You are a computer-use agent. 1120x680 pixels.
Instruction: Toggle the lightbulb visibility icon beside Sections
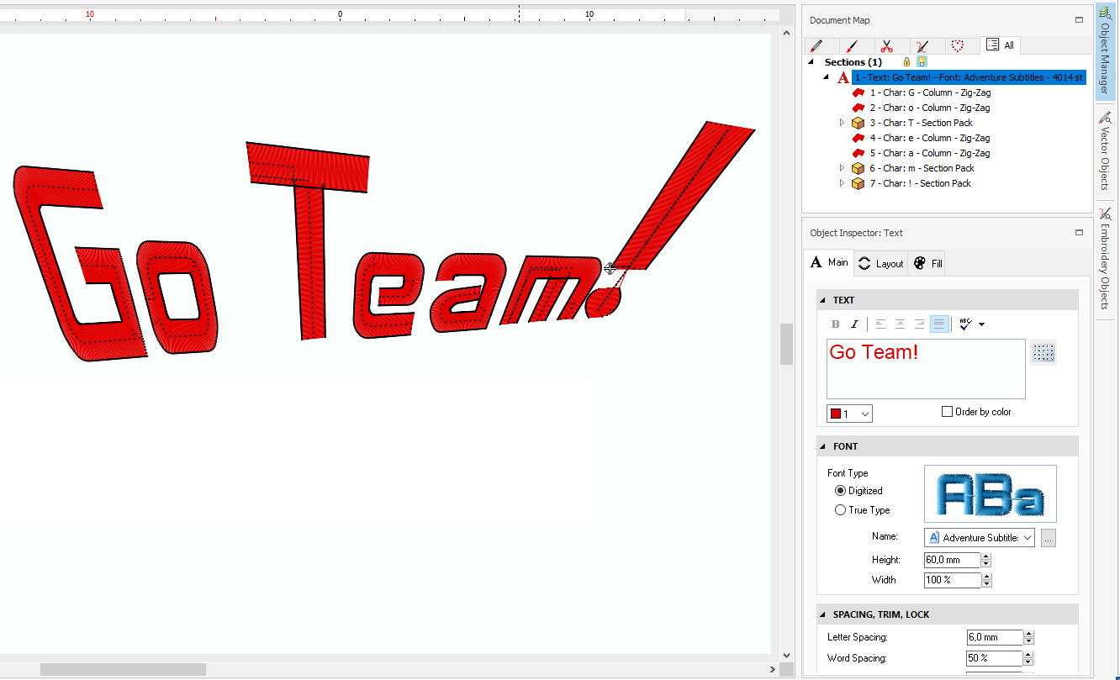922,62
